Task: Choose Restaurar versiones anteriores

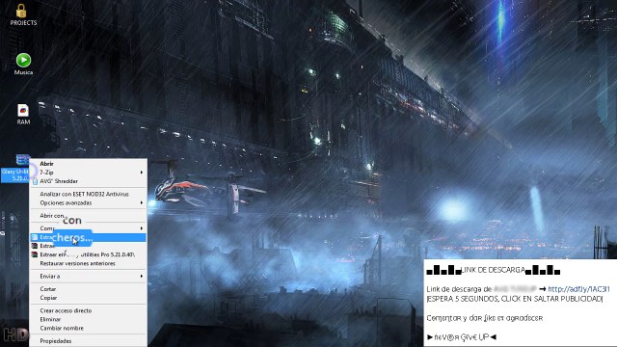Action: (77, 263)
